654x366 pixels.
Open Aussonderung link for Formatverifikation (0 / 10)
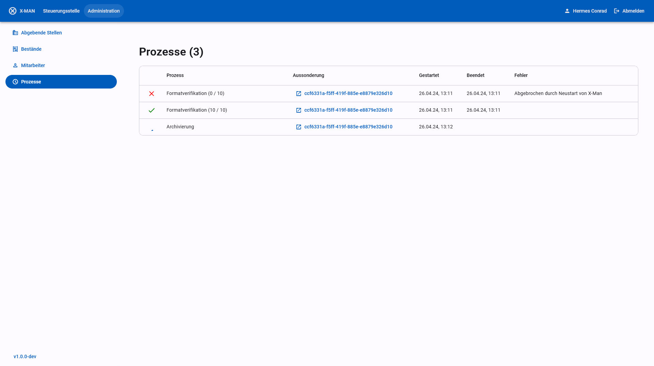[x=348, y=93]
